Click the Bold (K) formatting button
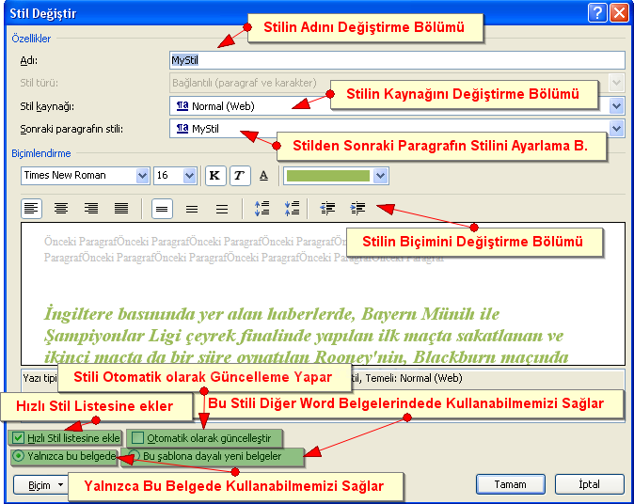 pyautogui.click(x=215, y=176)
